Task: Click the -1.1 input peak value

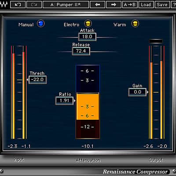Action: 26,146
